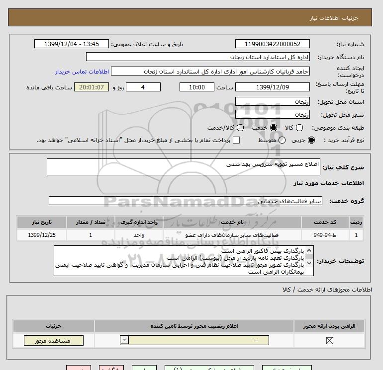The width and height of the screenshot is (383, 370).
Task: Click the واحد اندازه گیری column header
Action: [139, 222]
